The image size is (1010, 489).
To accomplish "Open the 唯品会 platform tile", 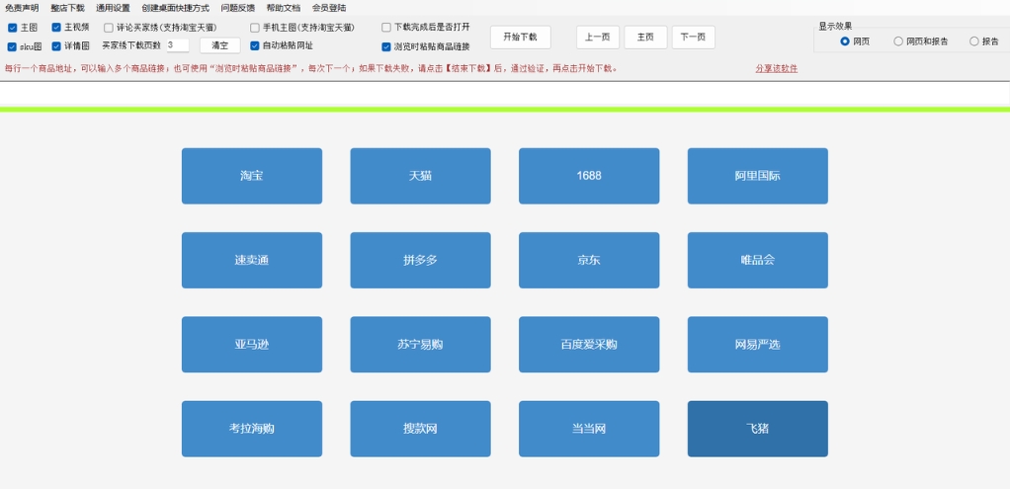I will point(757,260).
